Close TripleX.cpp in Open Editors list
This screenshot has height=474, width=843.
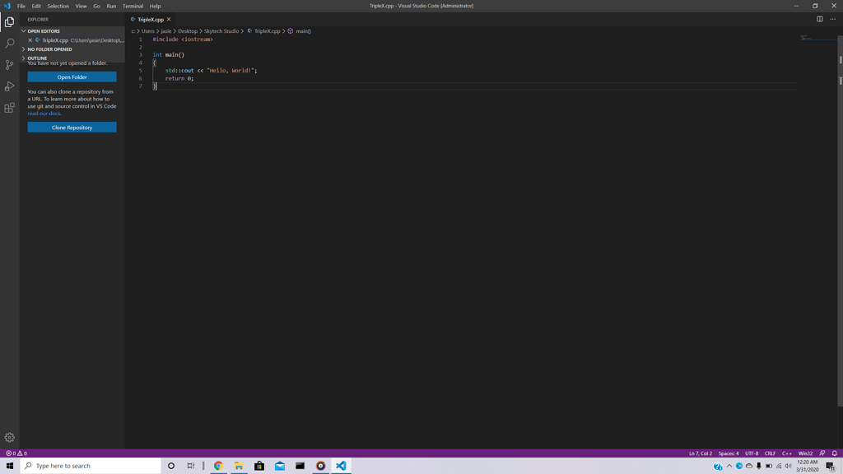pos(30,40)
